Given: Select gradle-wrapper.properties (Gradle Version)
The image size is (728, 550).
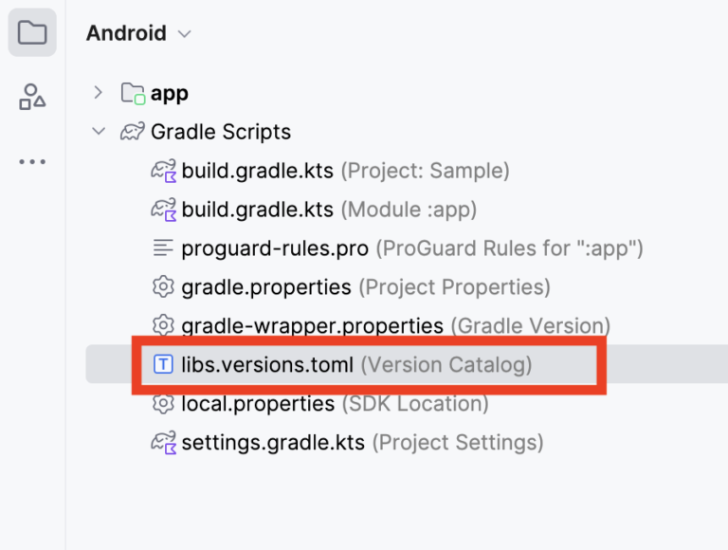Looking at the screenshot, I should 312,325.
